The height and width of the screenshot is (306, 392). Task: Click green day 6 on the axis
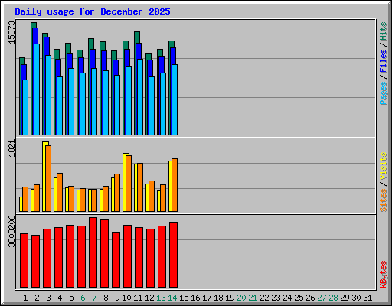(83, 298)
